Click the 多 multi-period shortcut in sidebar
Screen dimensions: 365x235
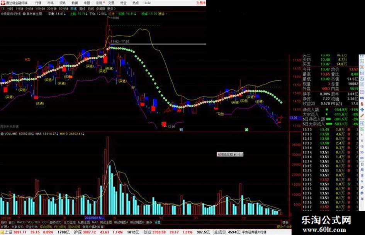362,187
